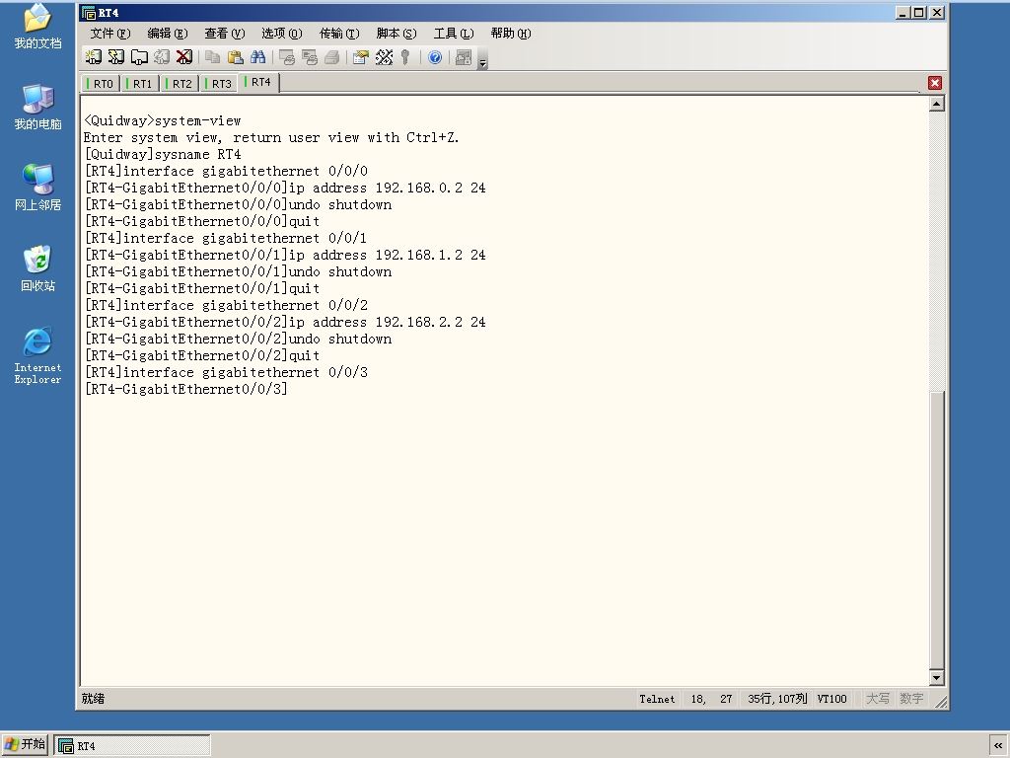Image resolution: width=1010 pixels, height=758 pixels.
Task: Click the 开始 Start button
Action: (25, 744)
